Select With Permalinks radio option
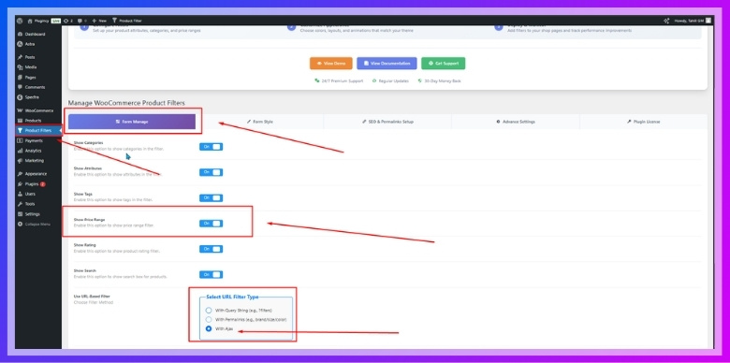 pyautogui.click(x=209, y=320)
